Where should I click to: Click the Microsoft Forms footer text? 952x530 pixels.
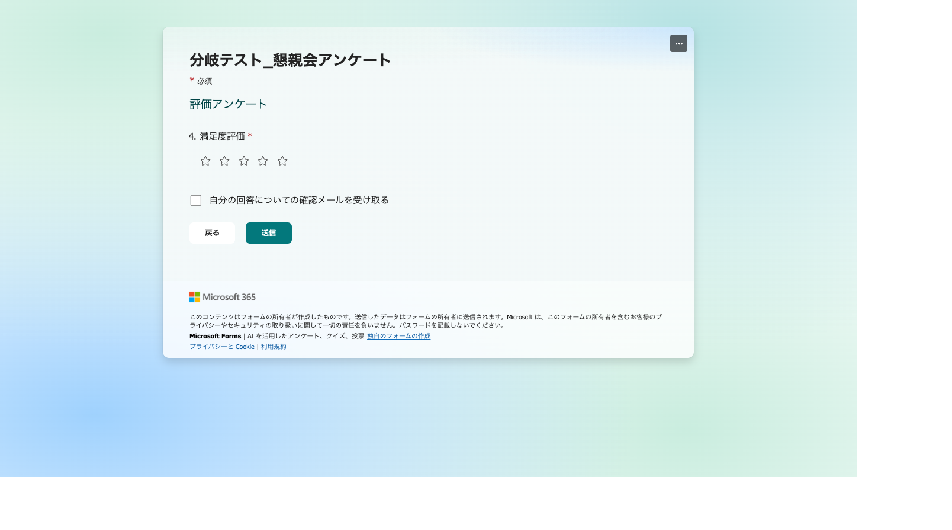coord(215,336)
